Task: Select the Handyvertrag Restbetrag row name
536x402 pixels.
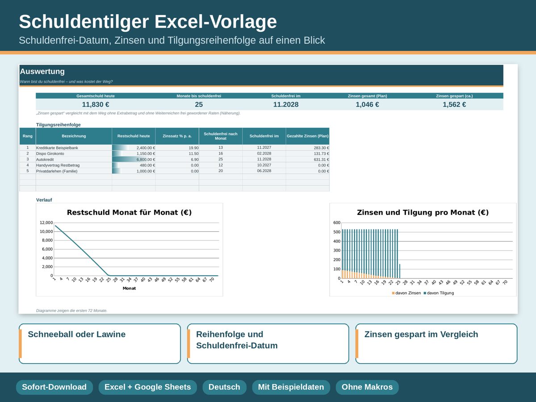Action: 58,165
